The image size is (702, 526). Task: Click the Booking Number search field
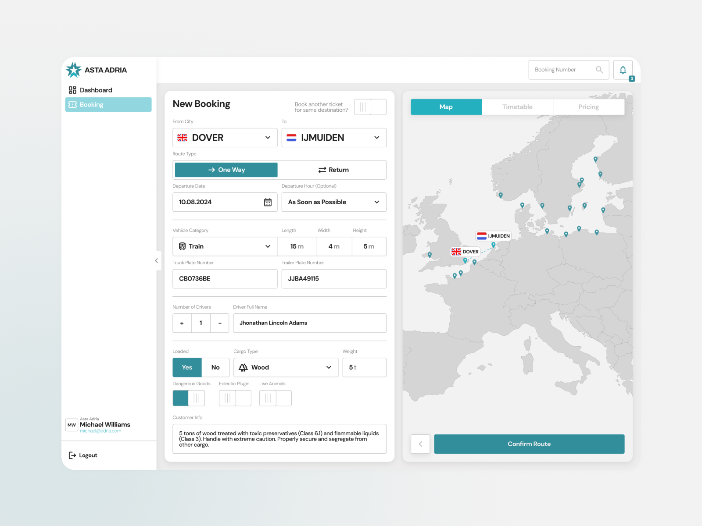pos(569,70)
